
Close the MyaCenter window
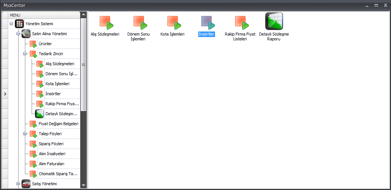click(385, 5)
